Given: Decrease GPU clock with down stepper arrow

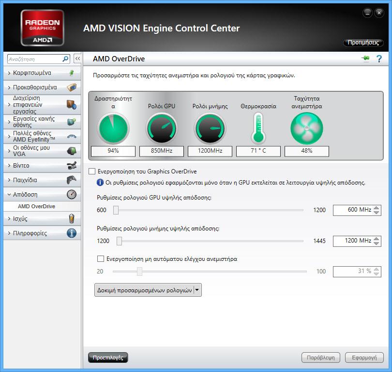Looking at the screenshot, I should tap(376, 212).
